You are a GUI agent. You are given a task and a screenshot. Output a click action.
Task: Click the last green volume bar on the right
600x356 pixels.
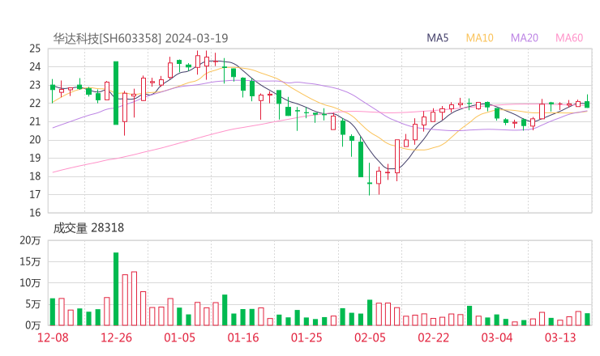[587, 320]
